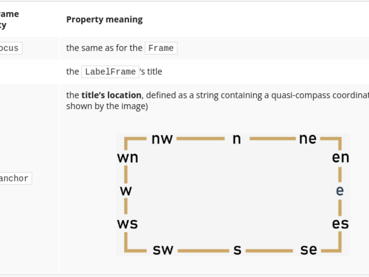Click the 'es' label in the diagram

click(340, 223)
